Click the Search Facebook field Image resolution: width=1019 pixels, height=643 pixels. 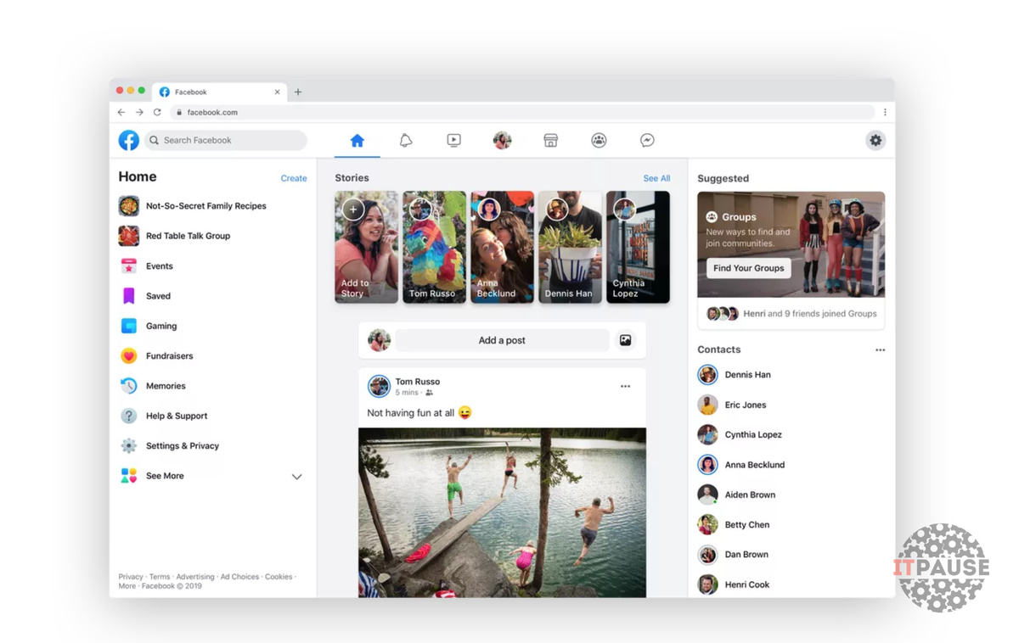[225, 140]
